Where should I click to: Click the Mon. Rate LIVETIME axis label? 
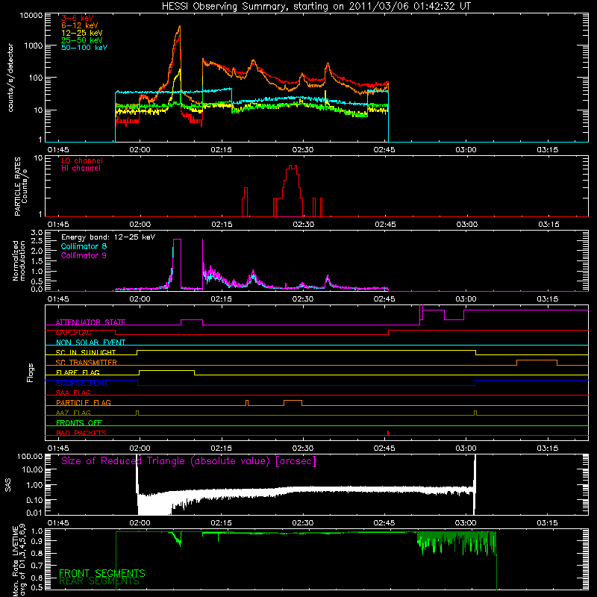click(x=19, y=560)
